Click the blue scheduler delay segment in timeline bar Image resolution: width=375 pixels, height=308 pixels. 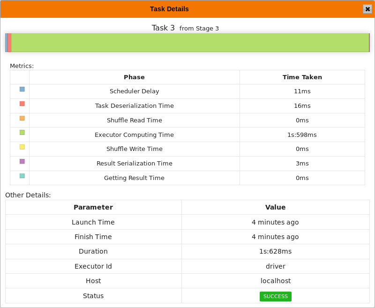[x=6, y=43]
